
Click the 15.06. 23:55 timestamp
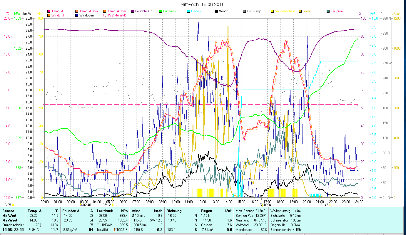tap(13, 229)
